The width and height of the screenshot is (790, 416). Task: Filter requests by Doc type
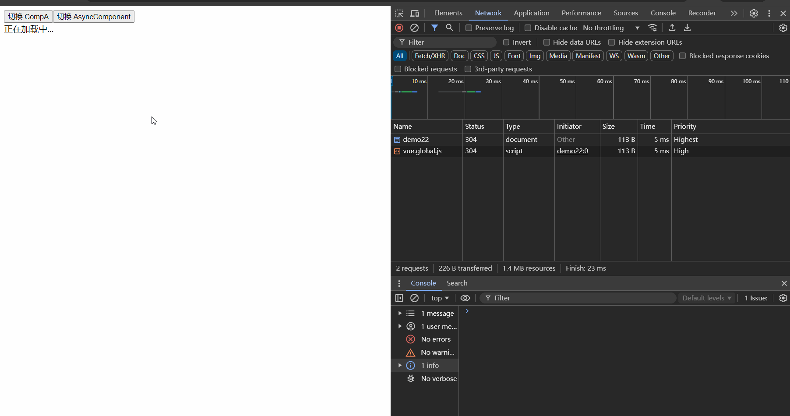point(459,56)
